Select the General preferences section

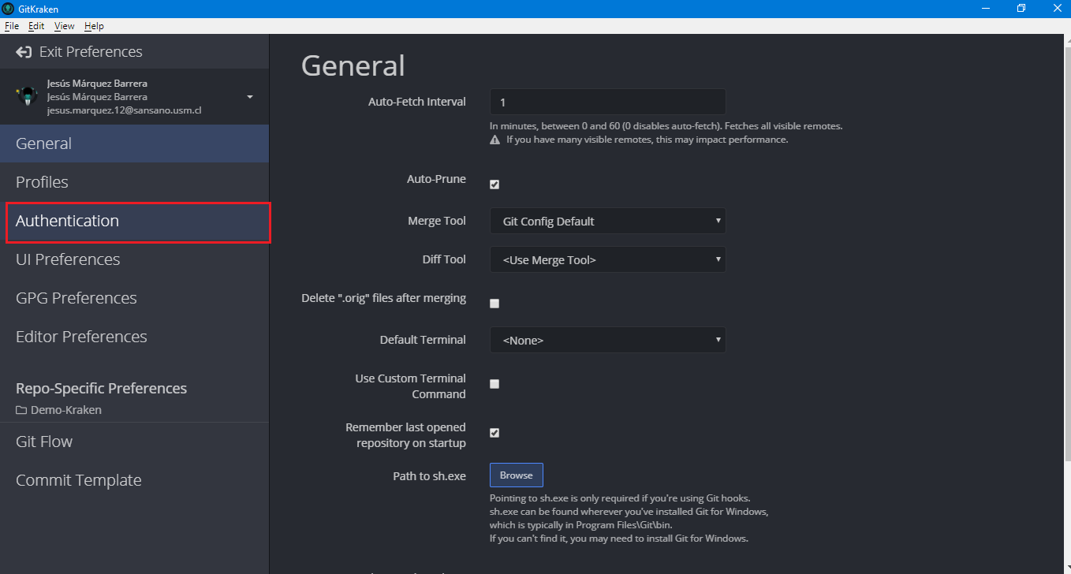[x=134, y=143]
